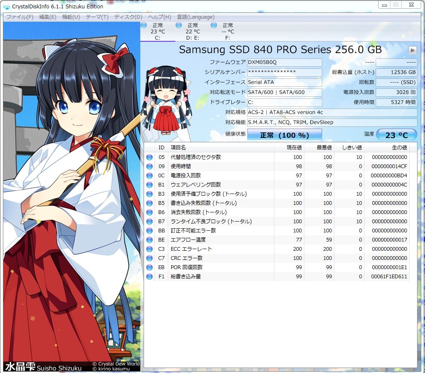
Task: Select raw value 00061F1ED611
Action: click(389, 277)
